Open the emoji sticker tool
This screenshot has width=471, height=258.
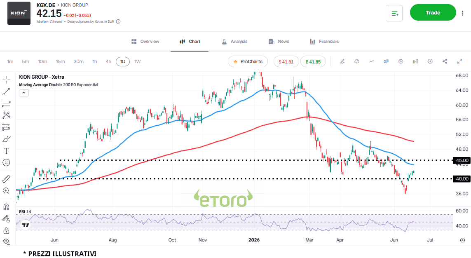pos(6,162)
